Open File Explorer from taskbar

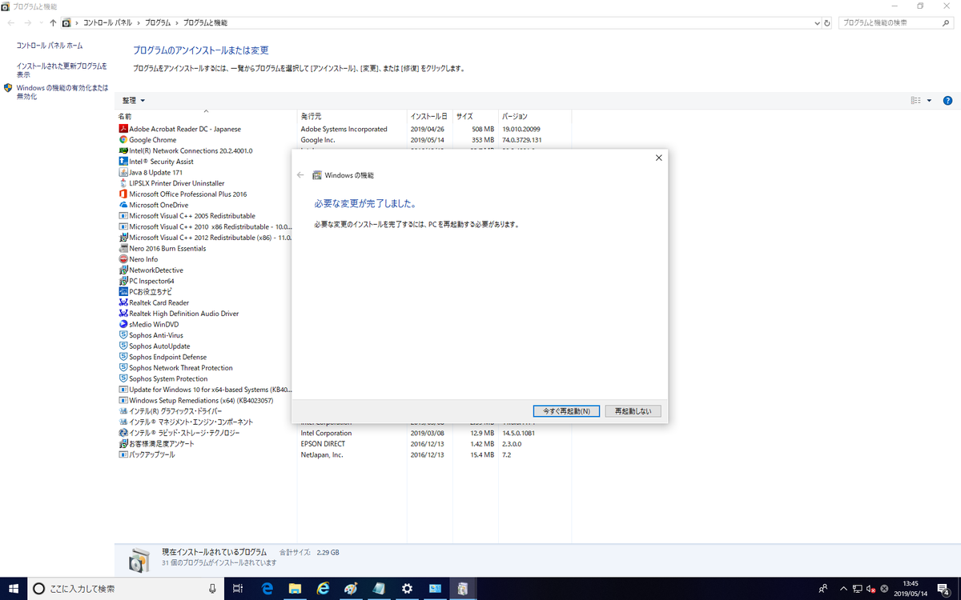[x=295, y=589]
